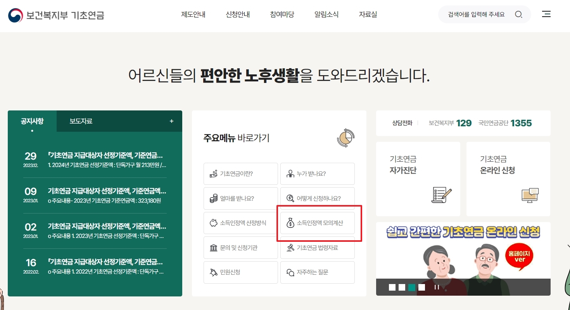570x310 pixels.
Task: Open the 문의 및 신청기관 shortcut
Action: pos(241,248)
